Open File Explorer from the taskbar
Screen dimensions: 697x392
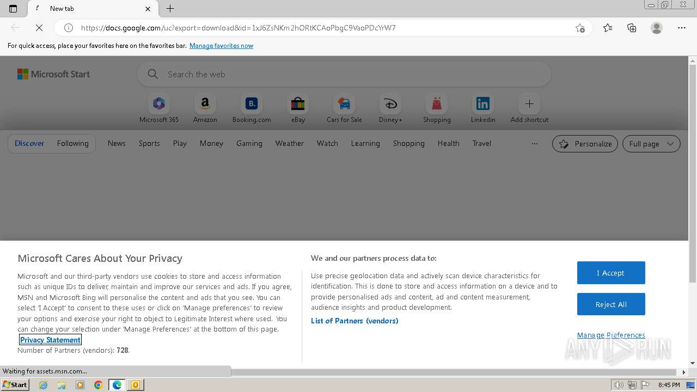click(x=62, y=385)
